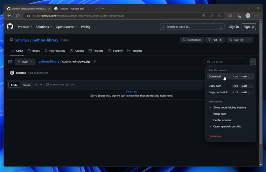Close the python-library GitHub tab
Screen dimensions: 266x172
(49, 9)
